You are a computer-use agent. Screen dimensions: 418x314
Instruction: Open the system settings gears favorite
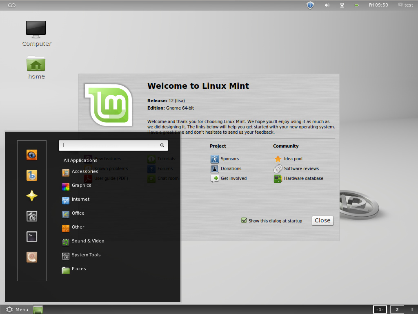[x=32, y=216]
